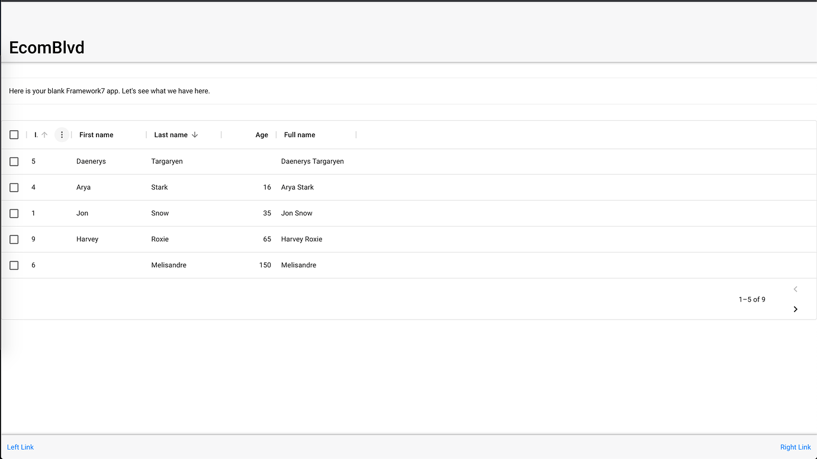Click the Targaryen last name cell
Screen dimensions: 817x459
point(167,161)
